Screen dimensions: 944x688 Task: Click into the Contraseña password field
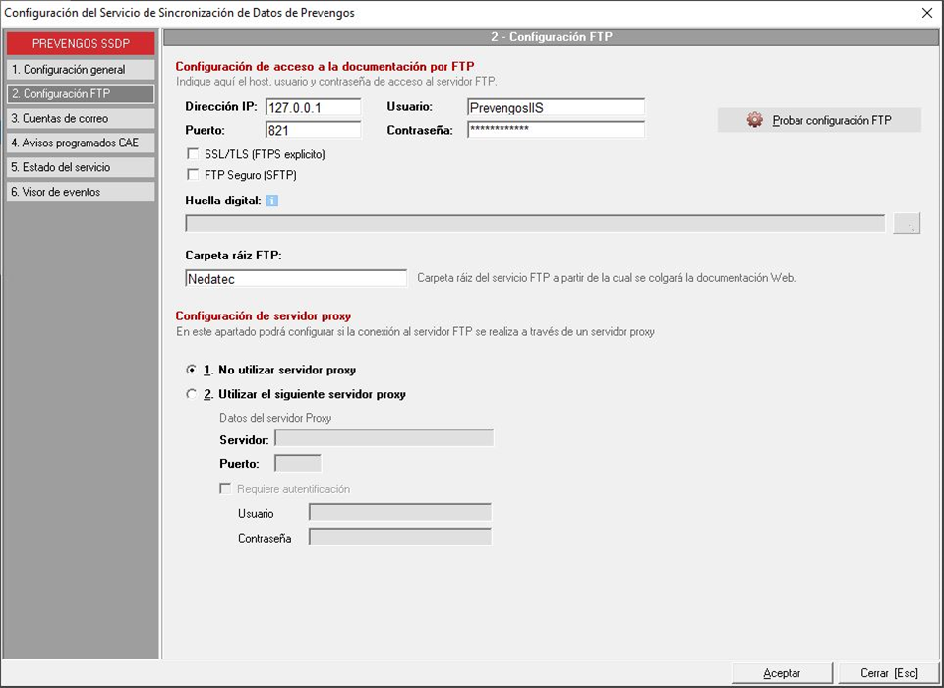(555, 130)
